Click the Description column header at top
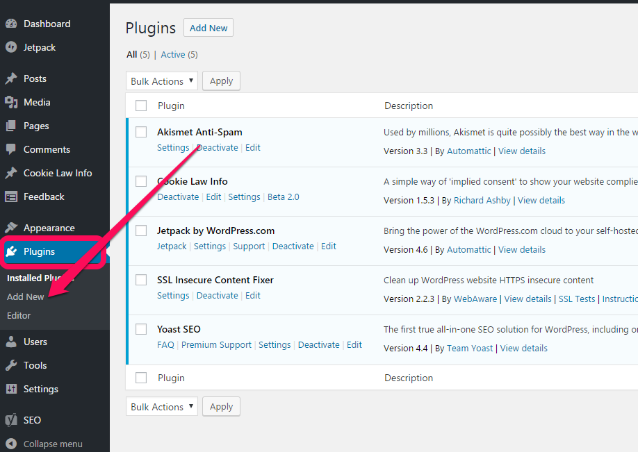 [409, 106]
